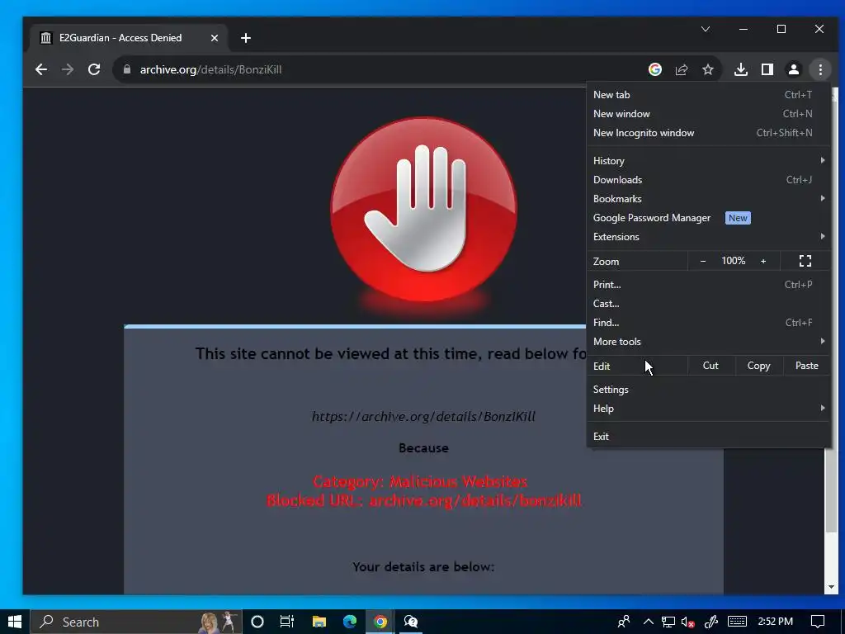Select Find... from the menu

[707, 323]
